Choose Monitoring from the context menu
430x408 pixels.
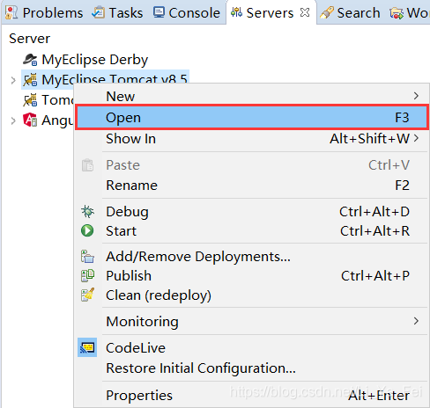251,321
